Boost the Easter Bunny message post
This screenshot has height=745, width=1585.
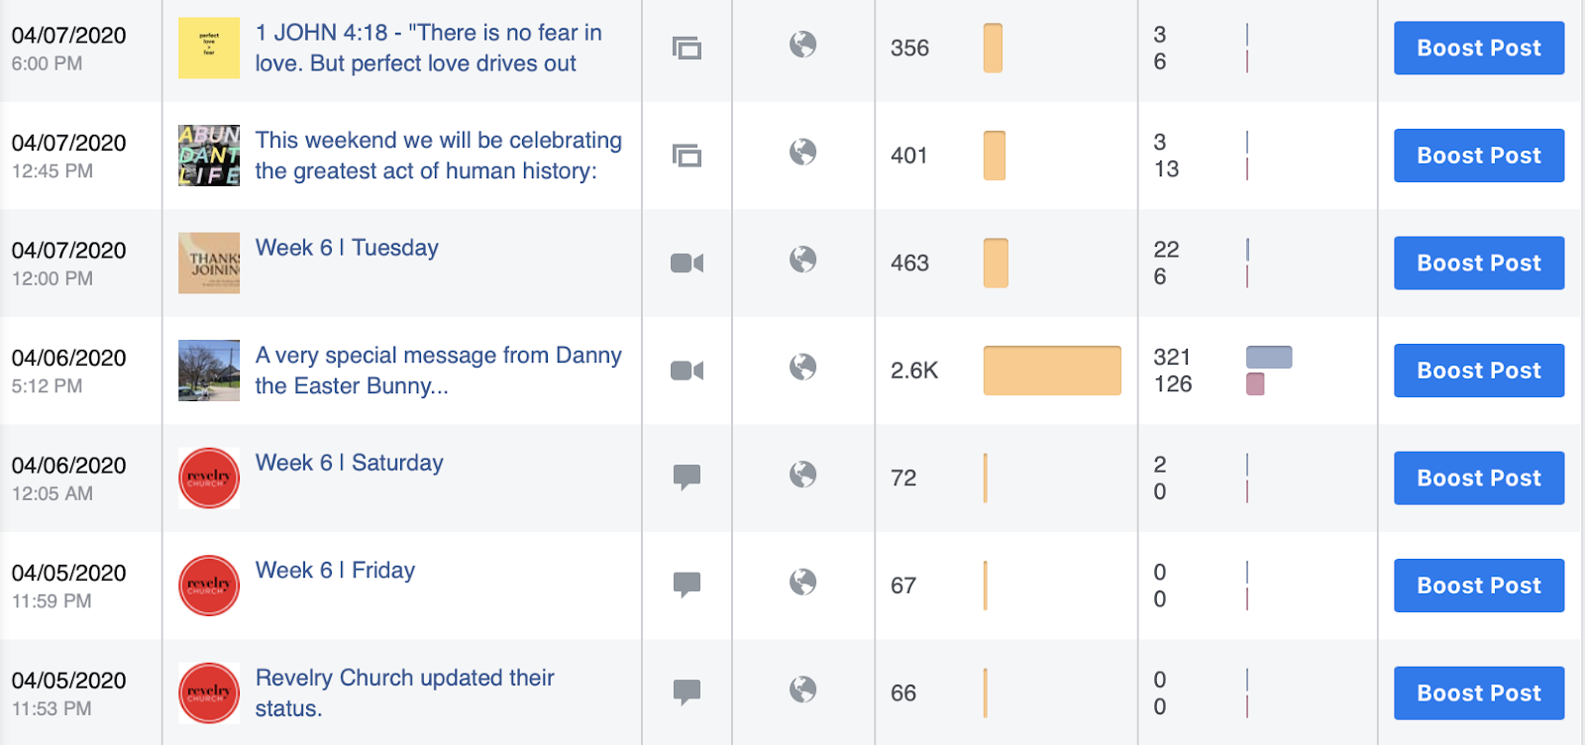[x=1479, y=371]
